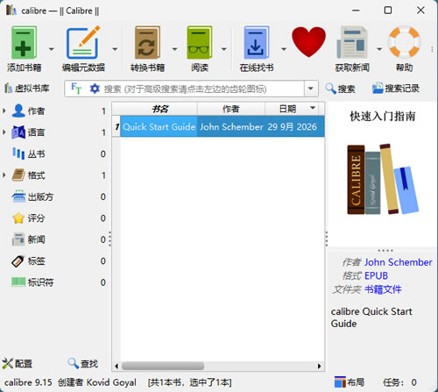Click the horizontal scrollbar of book list
The width and height of the screenshot is (438, 392).
coord(218,366)
